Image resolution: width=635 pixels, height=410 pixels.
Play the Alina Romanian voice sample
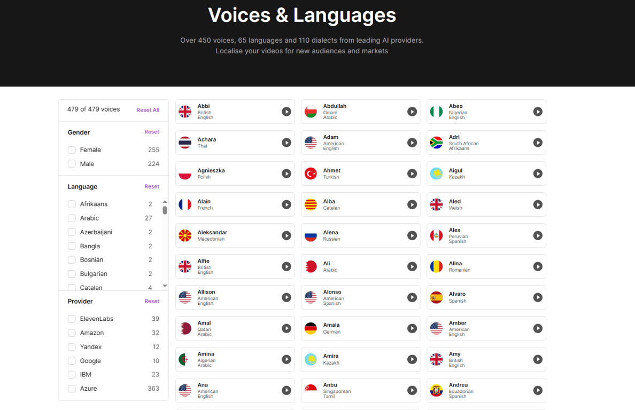click(537, 266)
